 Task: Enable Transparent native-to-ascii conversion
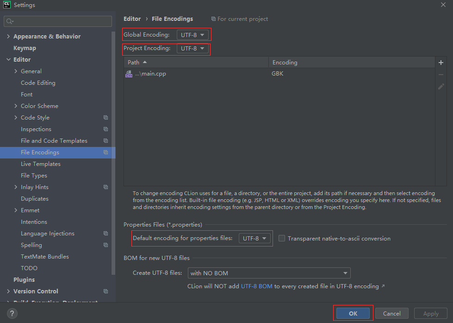[x=282, y=238]
